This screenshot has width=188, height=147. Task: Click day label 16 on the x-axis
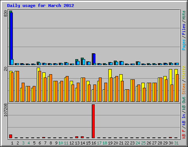[x=94, y=143]
